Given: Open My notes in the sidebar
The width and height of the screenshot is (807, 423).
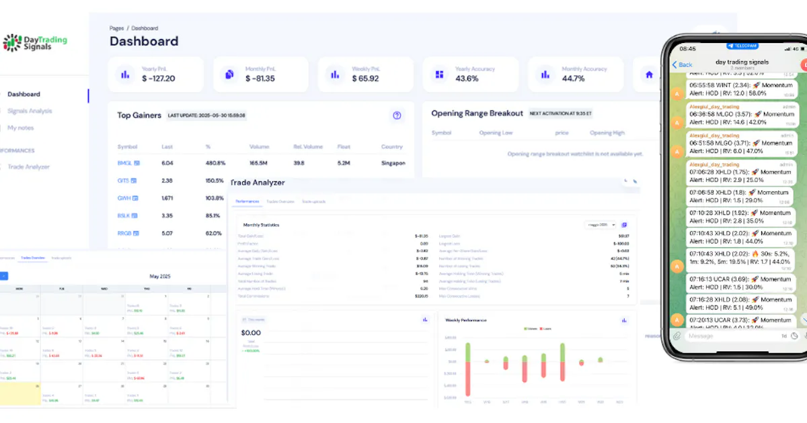Looking at the screenshot, I should point(20,128).
